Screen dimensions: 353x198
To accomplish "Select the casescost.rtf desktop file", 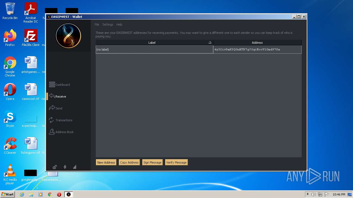I will point(31,92).
